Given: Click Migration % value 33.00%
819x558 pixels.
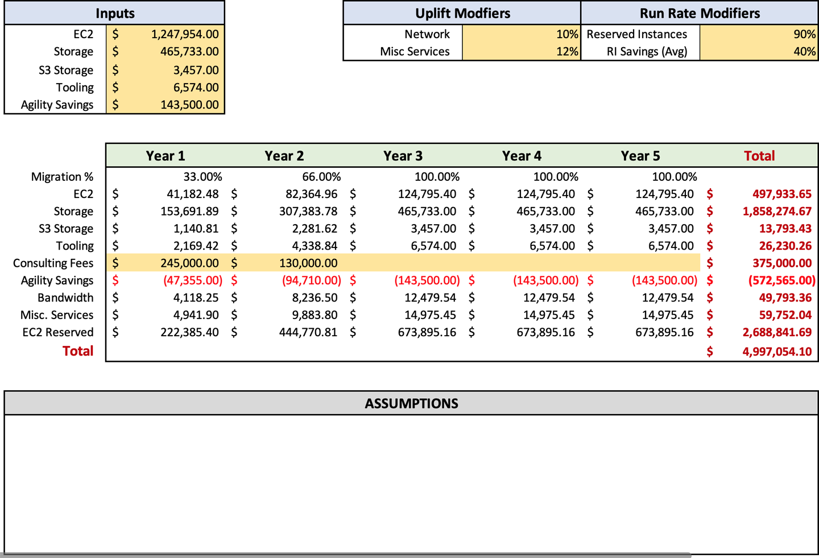Looking at the screenshot, I should [202, 177].
